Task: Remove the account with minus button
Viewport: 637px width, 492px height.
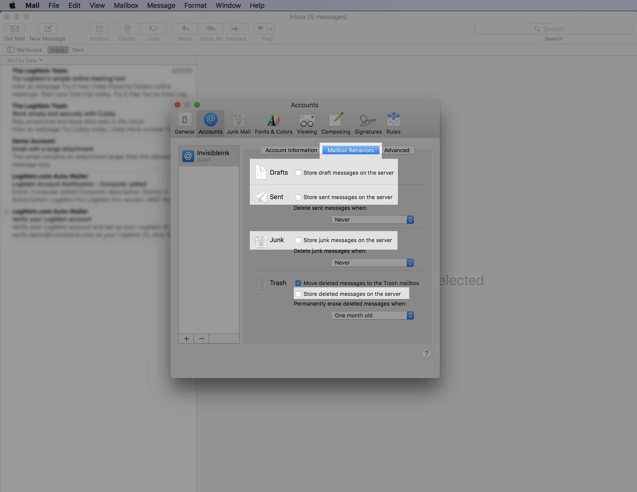Action: [202, 339]
